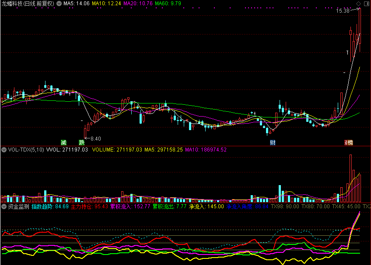The width and height of the screenshot is (371, 265).
Task: Click the 累积流入: 152.77 label
Action: [130, 206]
